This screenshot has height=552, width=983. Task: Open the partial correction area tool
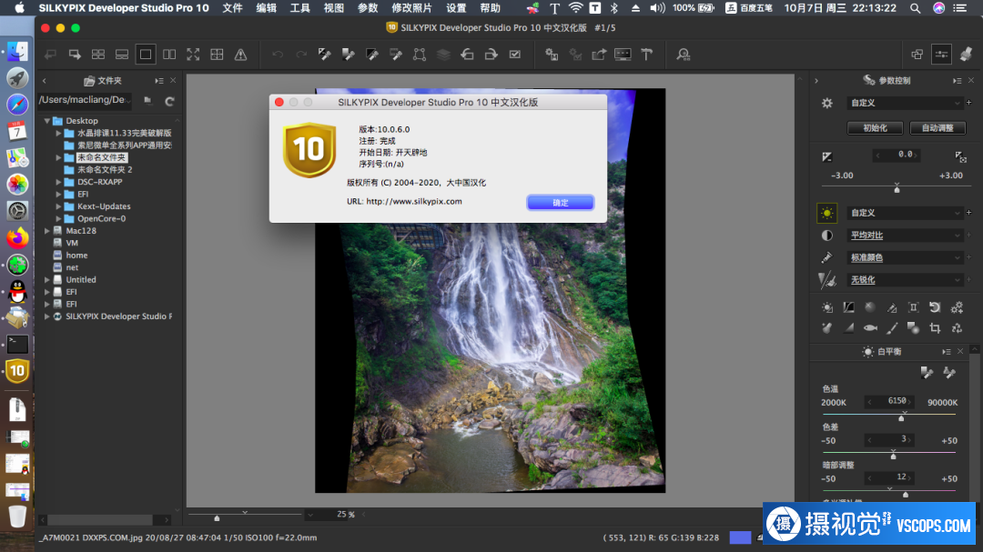click(420, 55)
